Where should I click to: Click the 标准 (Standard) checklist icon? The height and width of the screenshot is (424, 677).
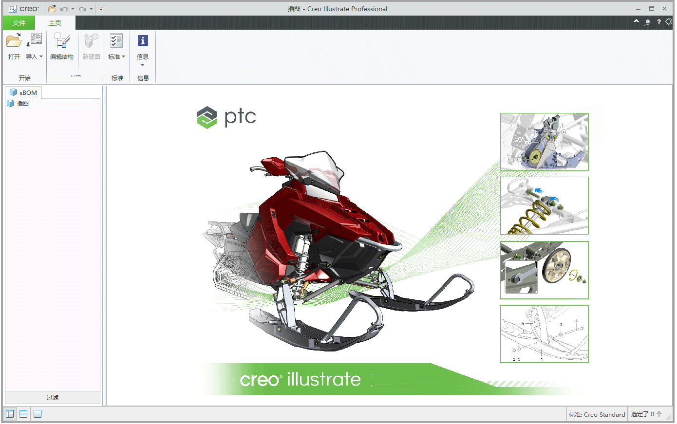point(116,41)
